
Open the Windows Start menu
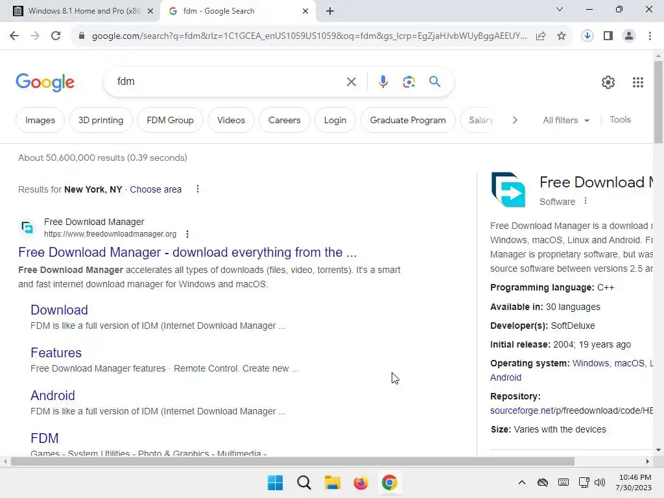click(x=275, y=482)
